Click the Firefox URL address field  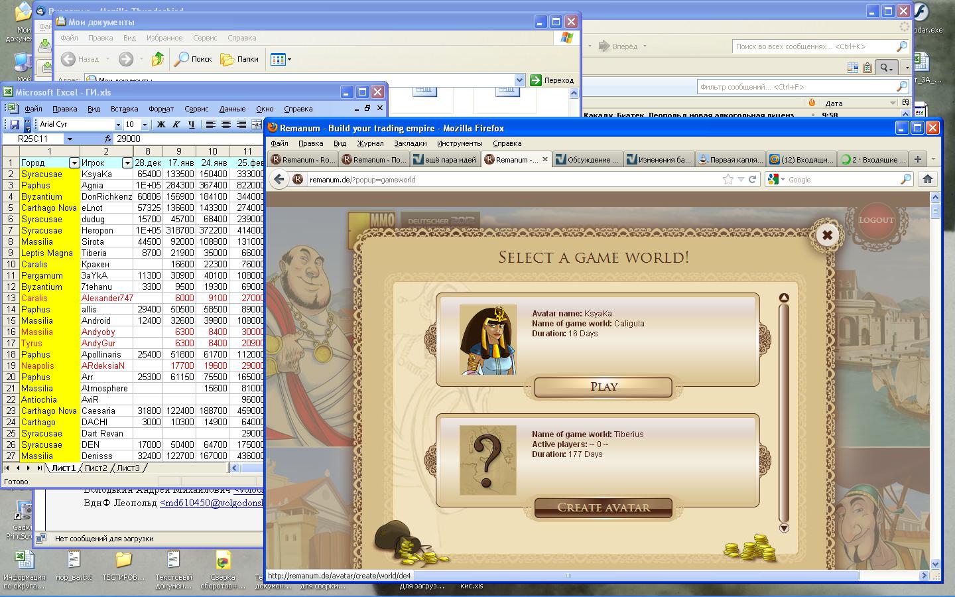click(x=513, y=179)
